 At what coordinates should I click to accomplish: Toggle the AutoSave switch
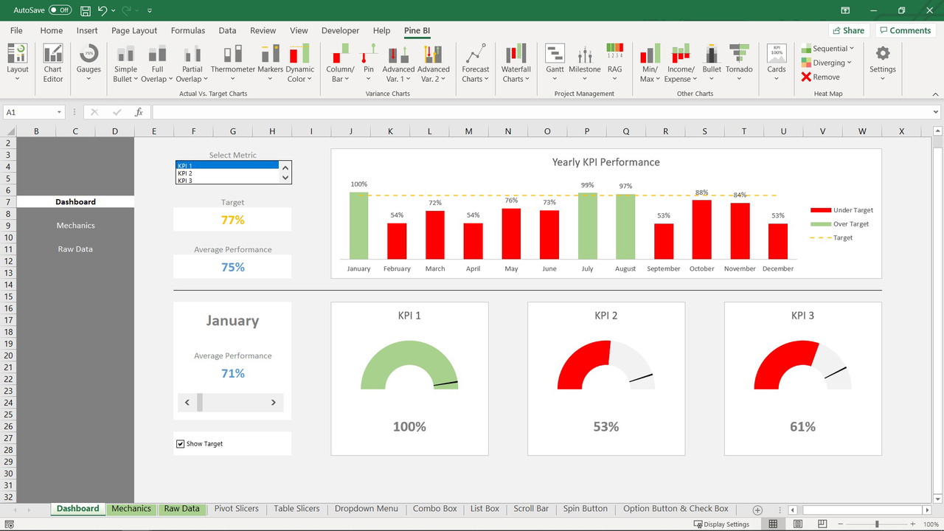point(60,10)
